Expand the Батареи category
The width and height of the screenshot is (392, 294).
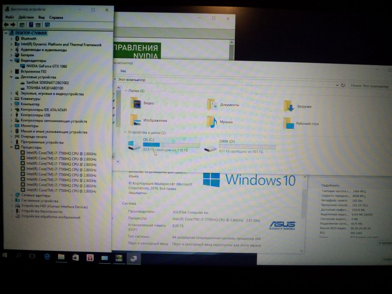(11, 55)
